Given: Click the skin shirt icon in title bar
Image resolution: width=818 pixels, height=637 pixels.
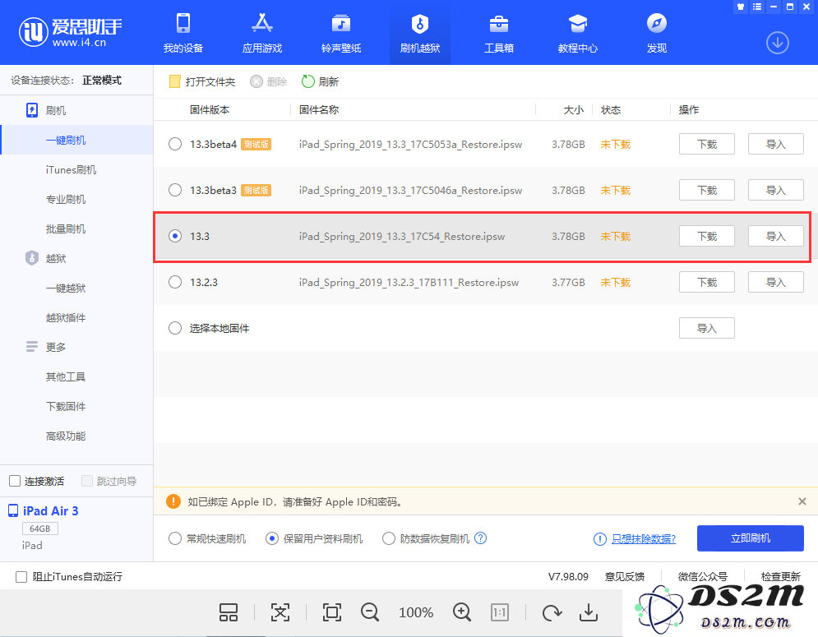Looking at the screenshot, I should [x=740, y=7].
